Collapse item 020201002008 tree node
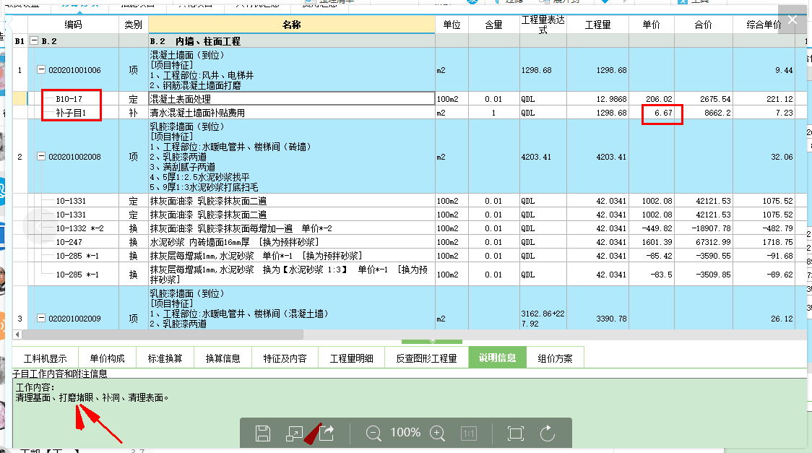 41,156
